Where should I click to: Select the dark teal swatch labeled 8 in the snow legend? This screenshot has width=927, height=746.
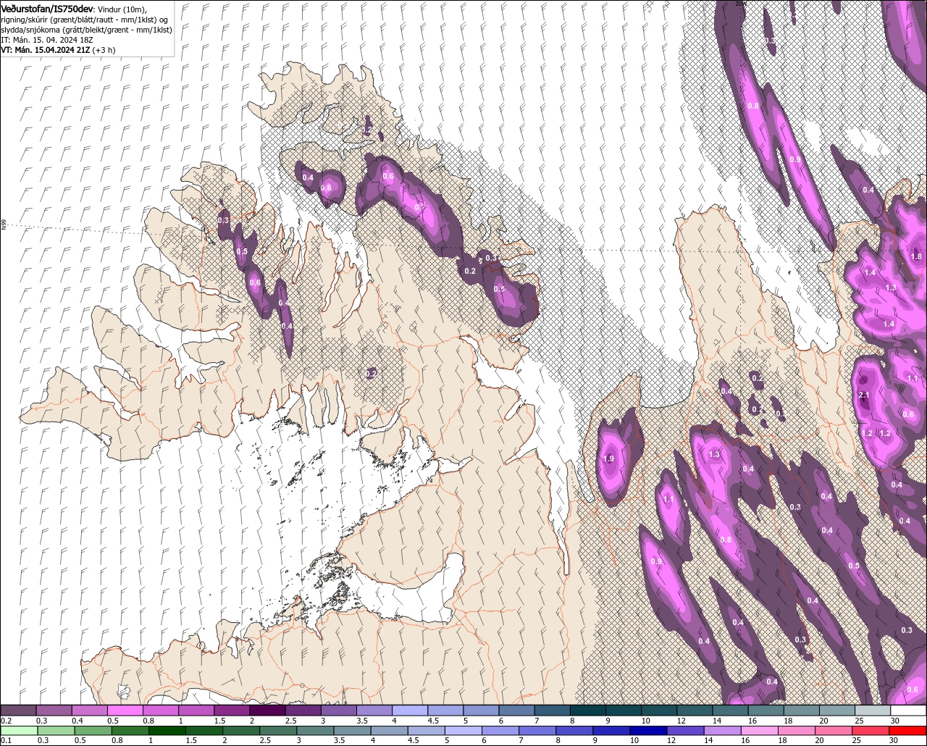(588, 711)
